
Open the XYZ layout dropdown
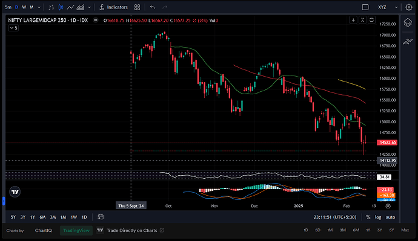click(x=388, y=7)
